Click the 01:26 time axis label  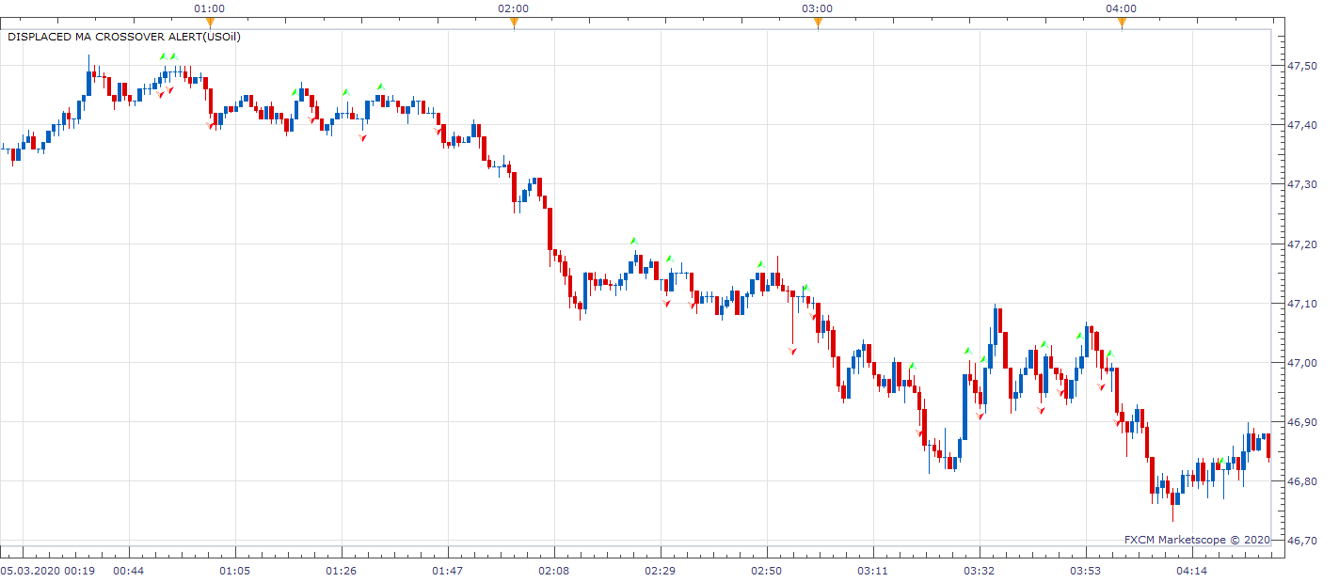[342, 571]
